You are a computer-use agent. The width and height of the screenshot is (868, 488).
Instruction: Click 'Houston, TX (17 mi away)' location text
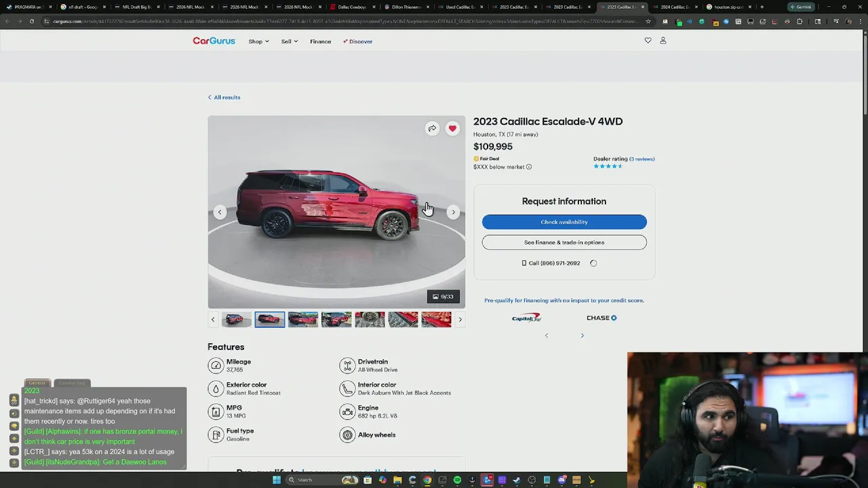(x=506, y=134)
